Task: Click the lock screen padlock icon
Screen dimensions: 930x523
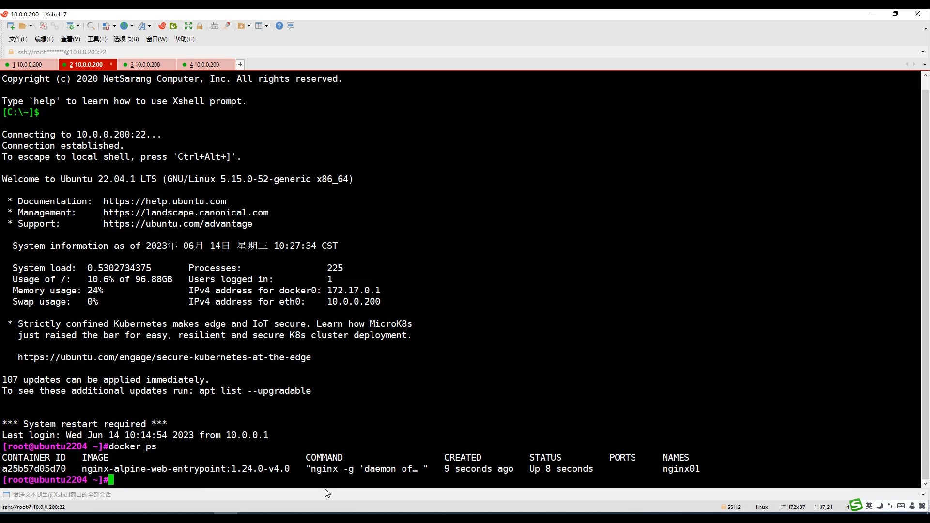Action: [x=200, y=26]
